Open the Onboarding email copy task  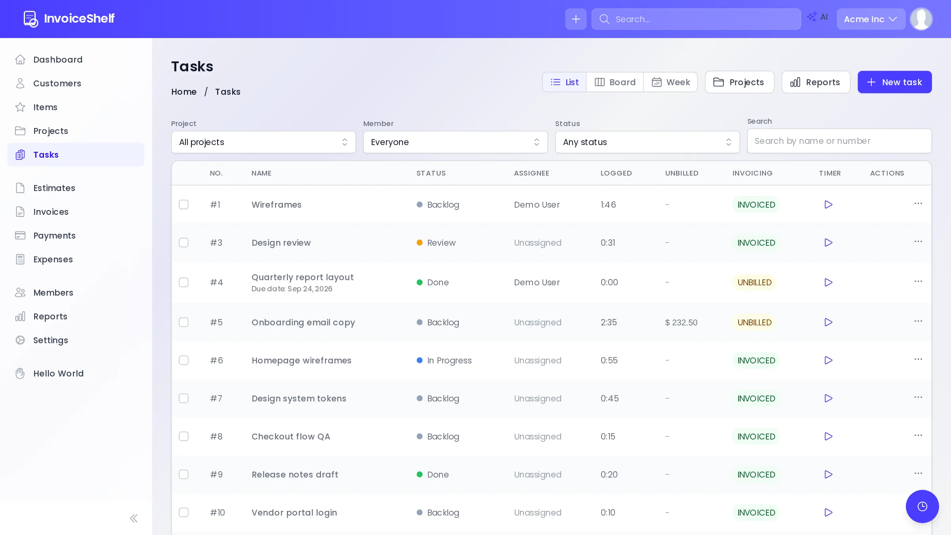pos(303,322)
